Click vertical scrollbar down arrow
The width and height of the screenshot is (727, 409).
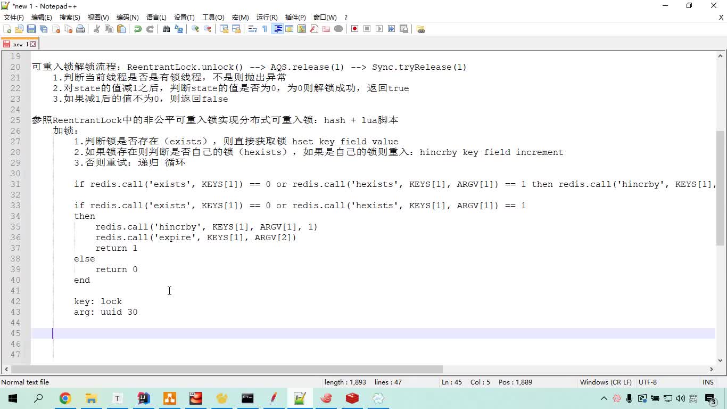tap(721, 360)
